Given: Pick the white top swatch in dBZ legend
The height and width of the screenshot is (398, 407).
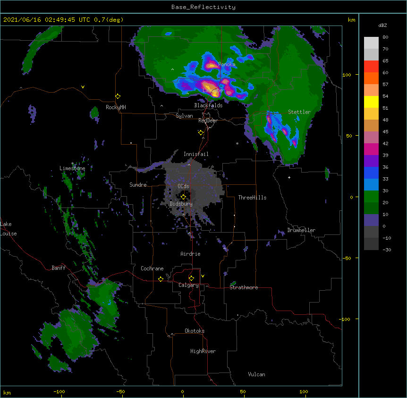Looking at the screenshot, I should point(371,43).
